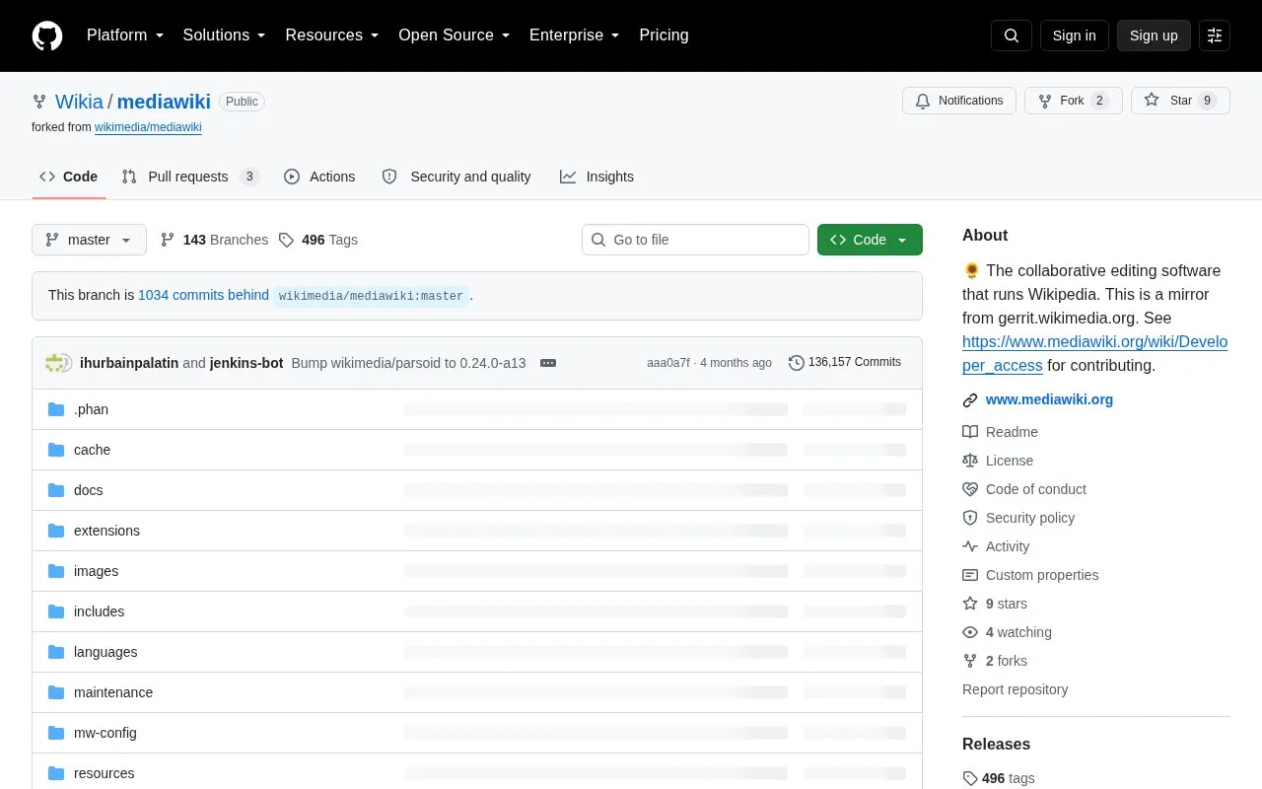Expand the Open Source menu
1262x789 pixels.
(x=455, y=36)
